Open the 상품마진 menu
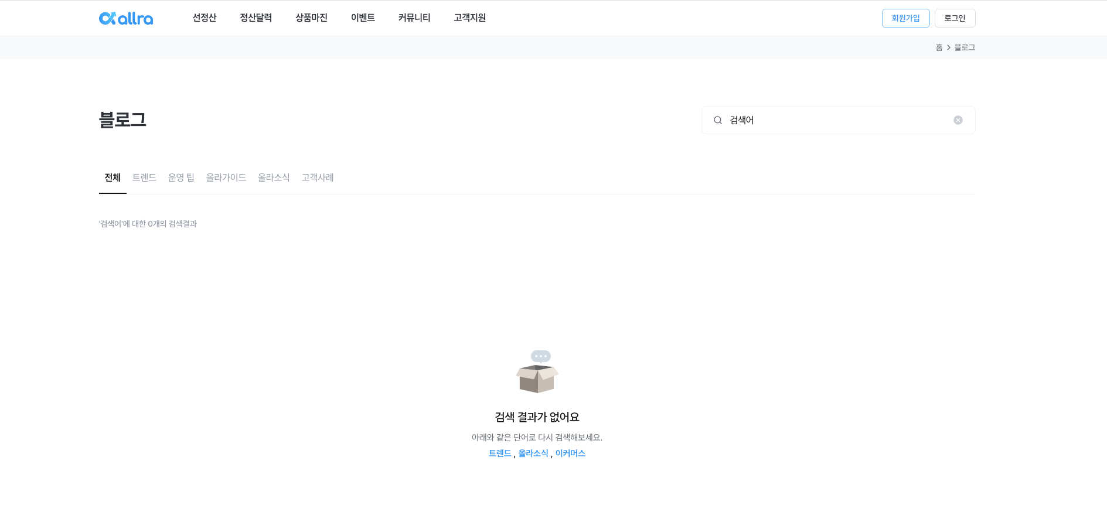This screenshot has height=522, width=1107. (x=312, y=18)
